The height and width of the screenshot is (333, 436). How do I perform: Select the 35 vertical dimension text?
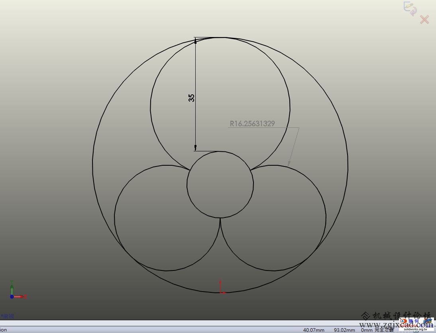tap(191, 98)
